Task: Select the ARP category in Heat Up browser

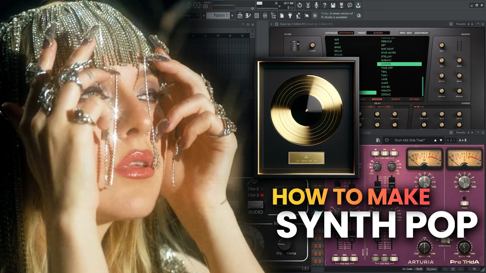Action: pyautogui.click(x=337, y=43)
